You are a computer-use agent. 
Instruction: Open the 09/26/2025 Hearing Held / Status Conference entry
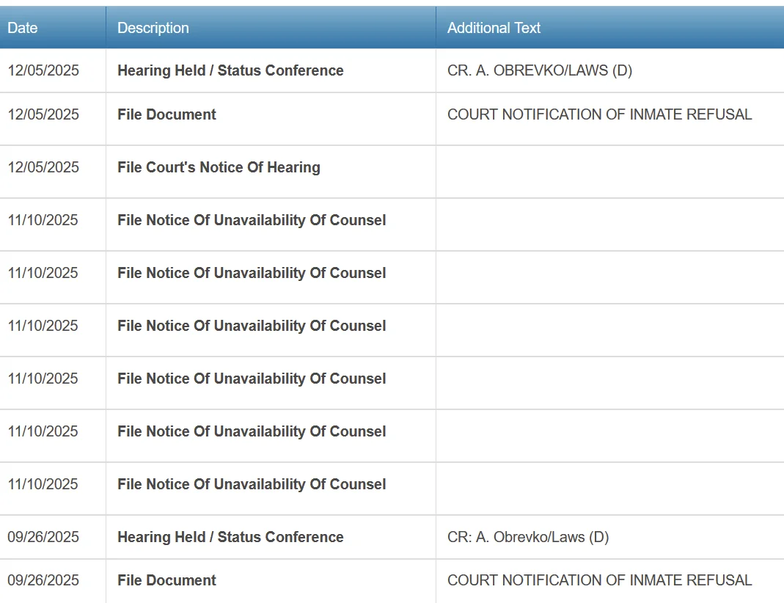[x=230, y=537]
